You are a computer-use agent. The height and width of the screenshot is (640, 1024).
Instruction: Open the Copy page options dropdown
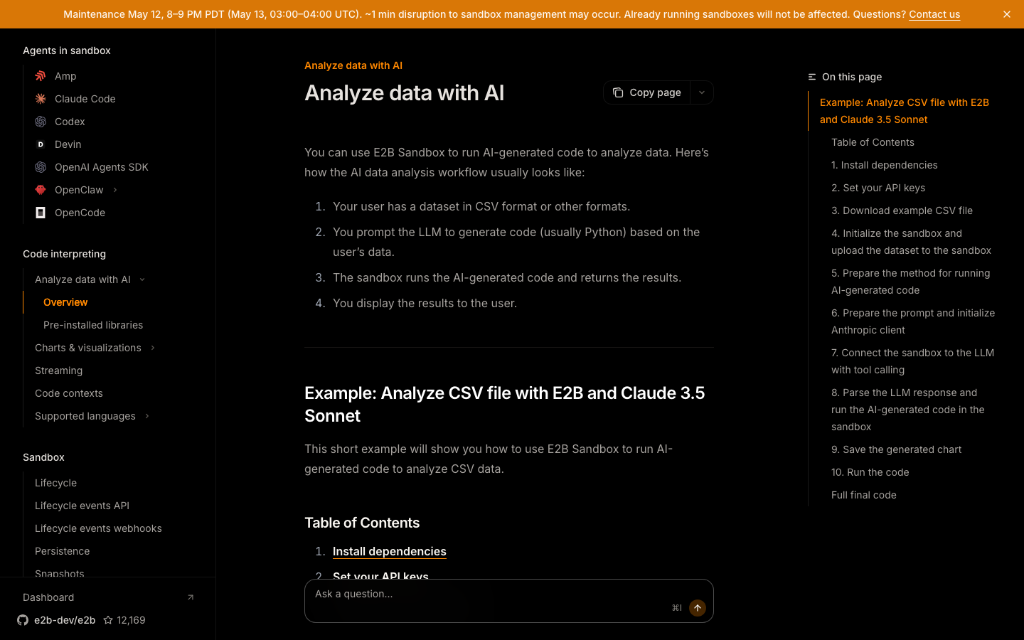coord(702,92)
